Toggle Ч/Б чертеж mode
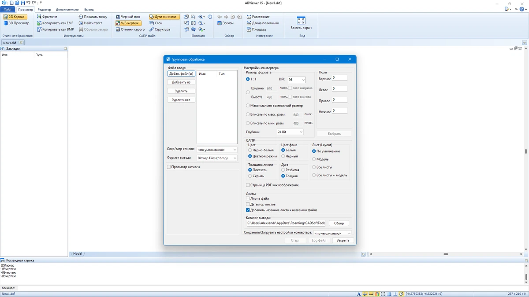 [128, 23]
